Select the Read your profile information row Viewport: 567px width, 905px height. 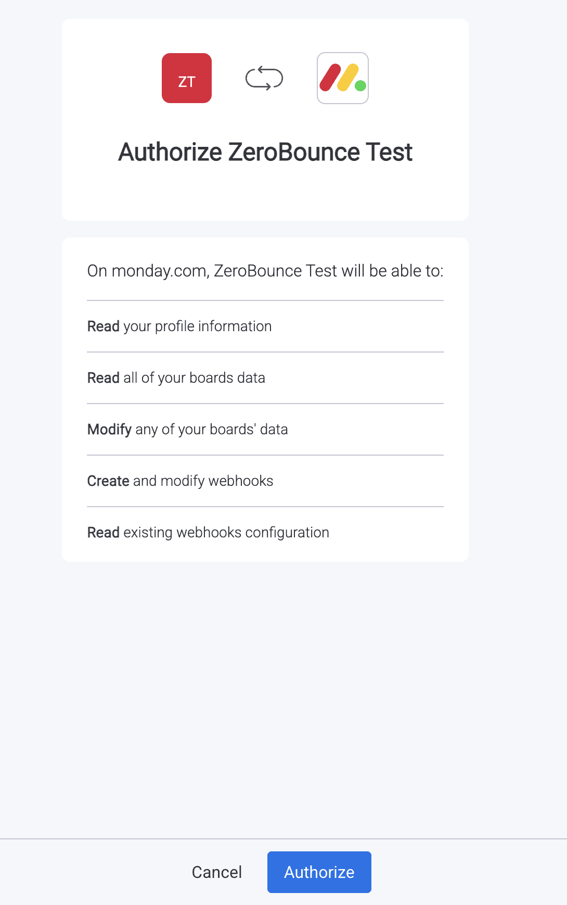pyautogui.click(x=179, y=326)
